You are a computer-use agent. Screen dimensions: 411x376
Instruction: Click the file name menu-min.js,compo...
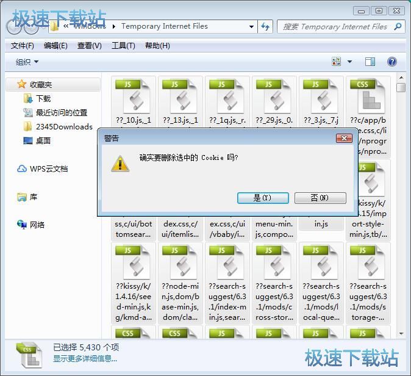click(274, 229)
